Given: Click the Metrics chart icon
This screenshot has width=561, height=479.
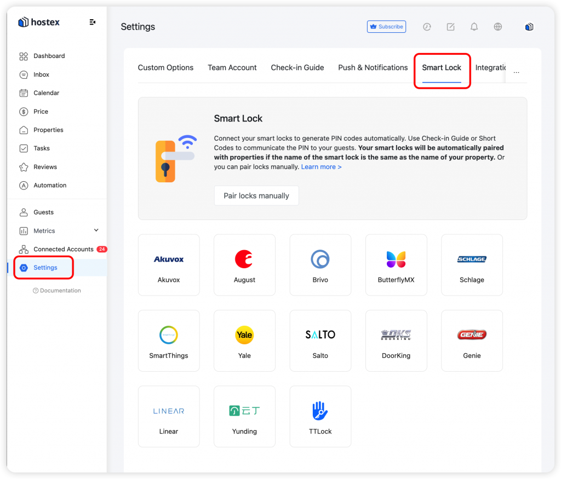Looking at the screenshot, I should click(x=24, y=231).
